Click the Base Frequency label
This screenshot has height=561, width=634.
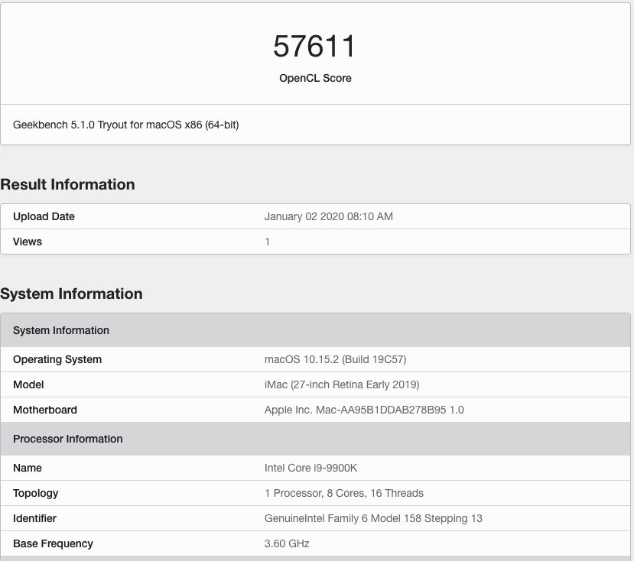(x=53, y=543)
